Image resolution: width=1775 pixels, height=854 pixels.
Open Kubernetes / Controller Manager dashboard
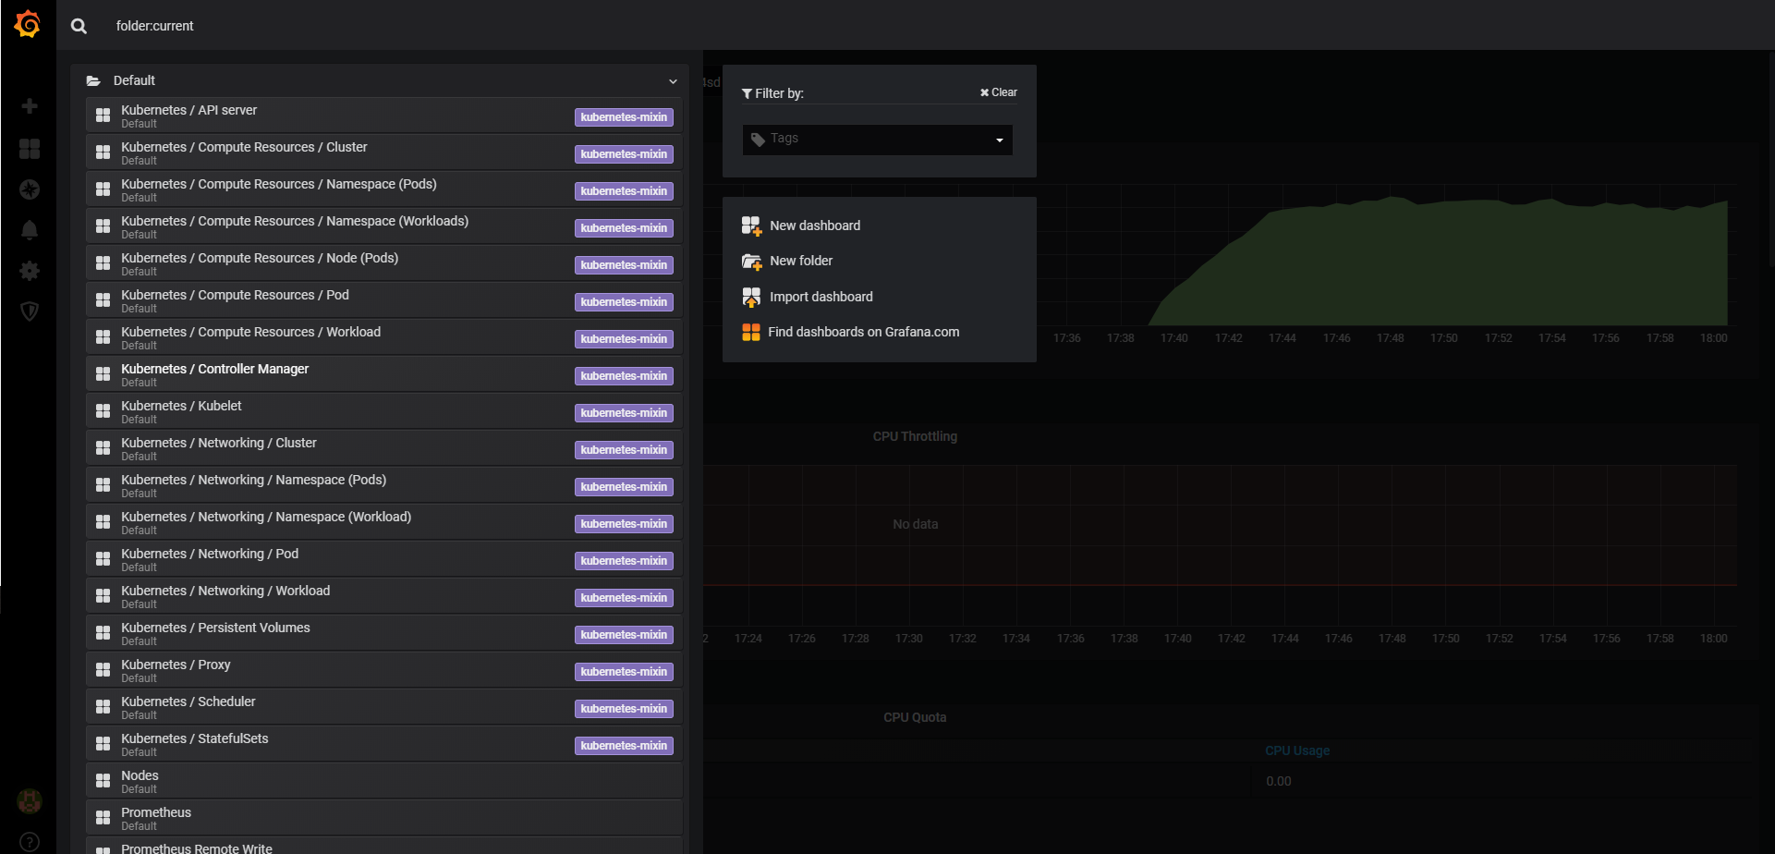pyautogui.click(x=384, y=374)
